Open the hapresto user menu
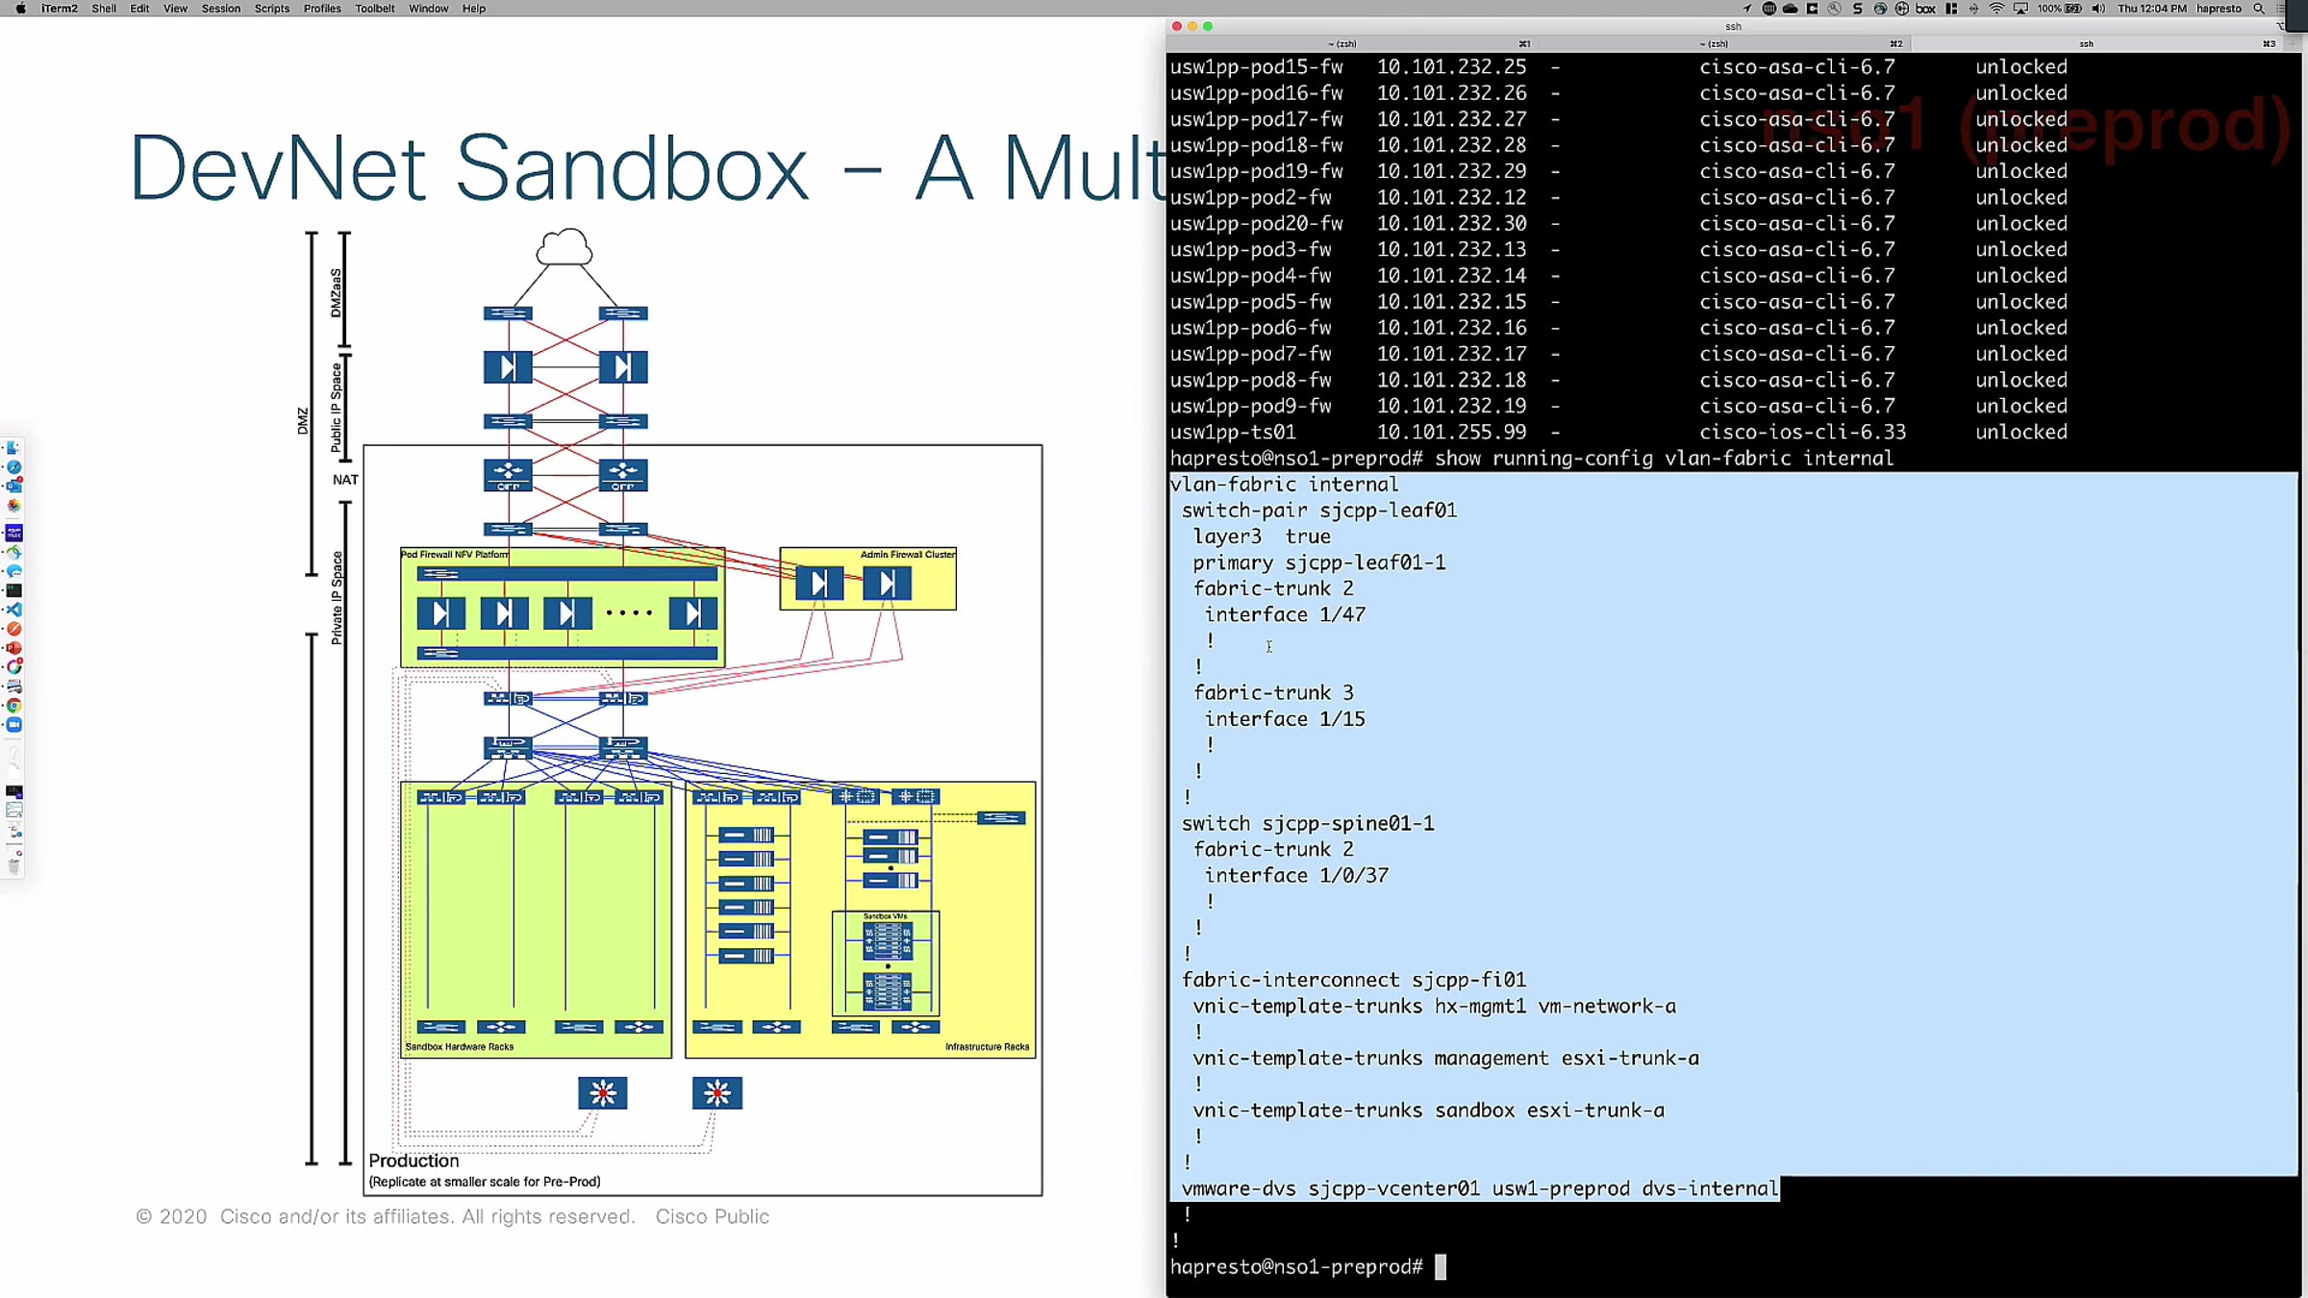The width and height of the screenshot is (2308, 1298). click(2220, 9)
